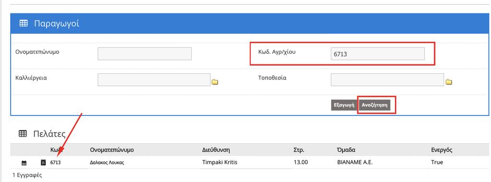Sort by Όμαδα column header
Image resolution: width=491 pixels, height=182 pixels.
pyautogui.click(x=346, y=150)
